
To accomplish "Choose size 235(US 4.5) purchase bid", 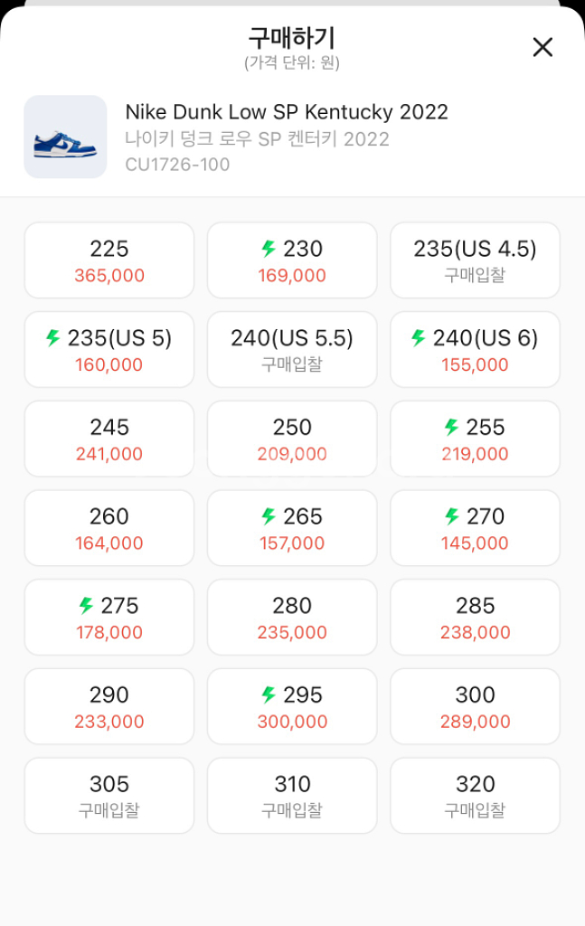I will pyautogui.click(x=476, y=260).
